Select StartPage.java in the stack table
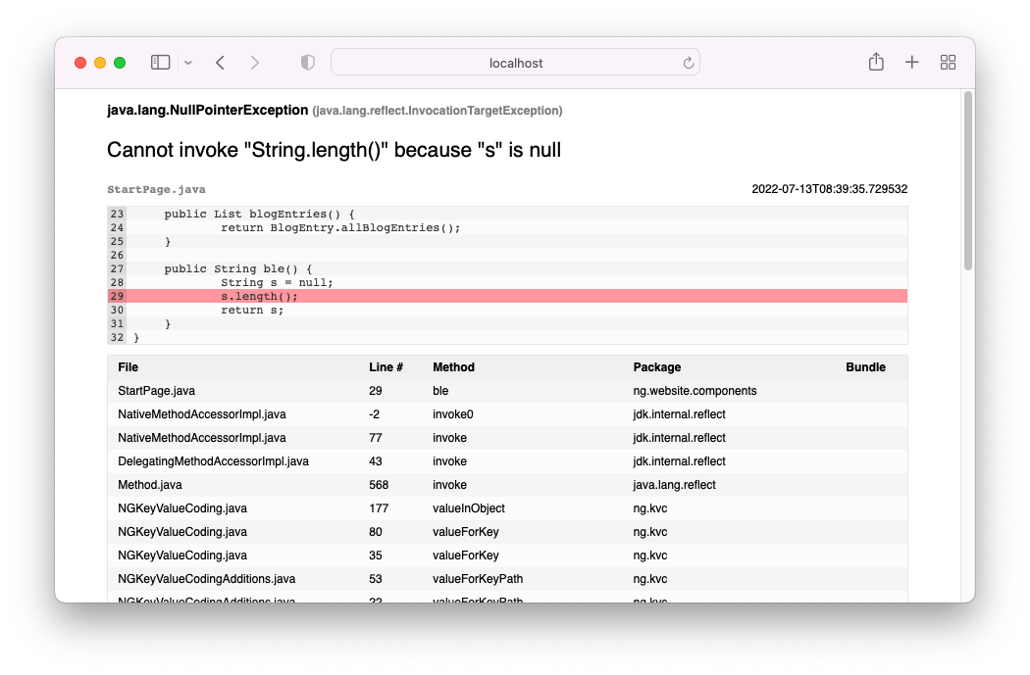Screen dimensions: 1030x675 (x=156, y=391)
